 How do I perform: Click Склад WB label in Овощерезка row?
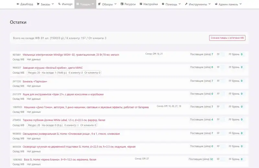pos(18,138)
